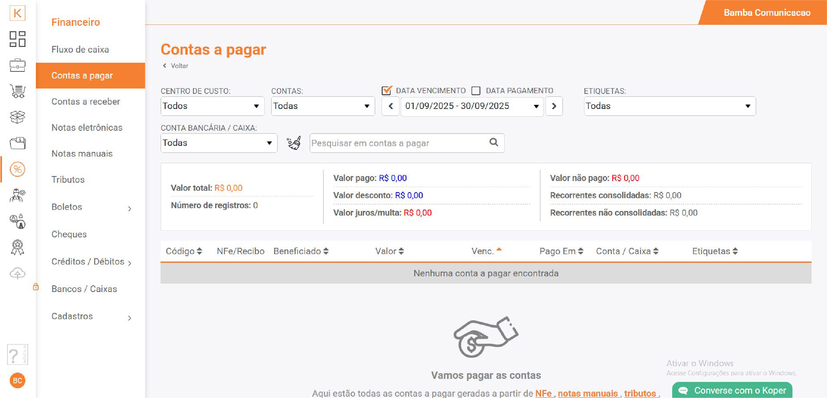This screenshot has width=827, height=398.
Task: Uncheck the Data Vencimento checkbox
Action: coord(386,91)
